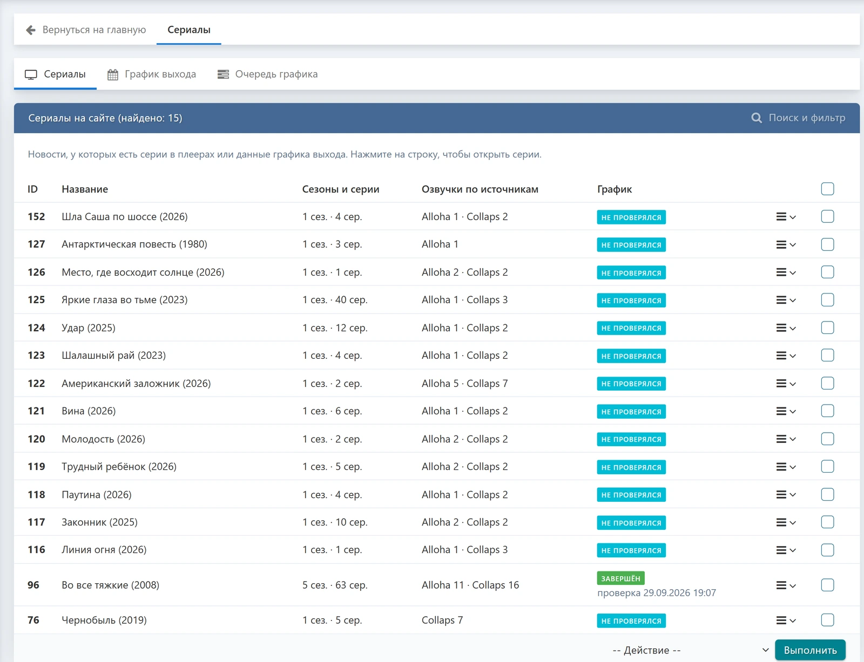
Task: Check the box for Законник (2025)
Action: click(x=827, y=522)
